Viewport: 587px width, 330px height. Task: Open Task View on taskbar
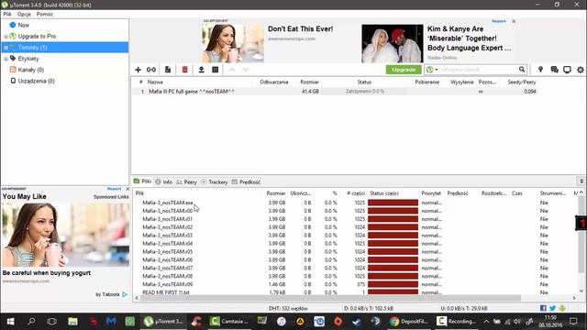point(51,322)
